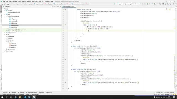177x99 pixels.
Task: Open the Navigate menu
Action: pos(15,1)
